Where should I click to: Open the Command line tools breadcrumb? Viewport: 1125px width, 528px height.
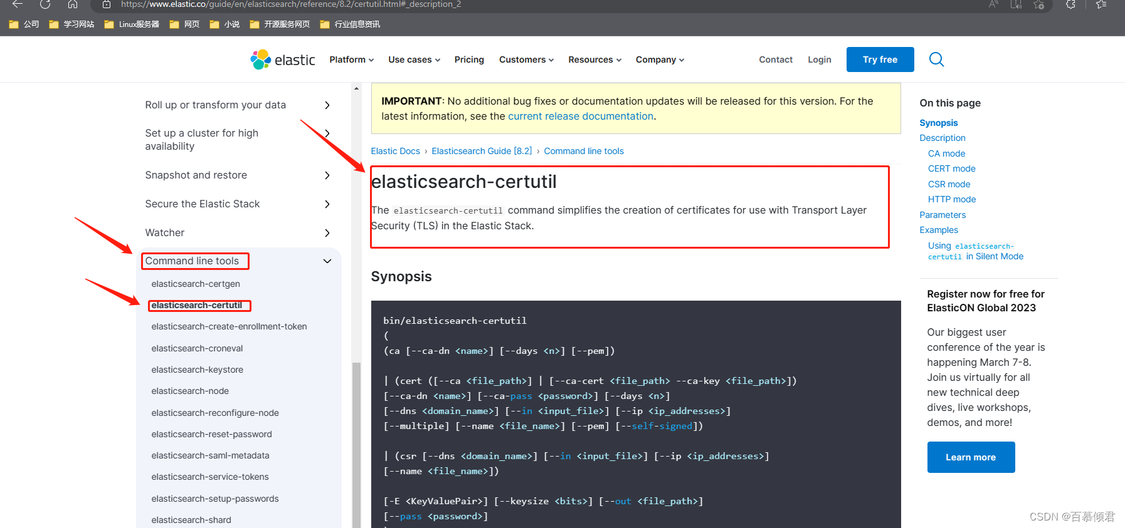pos(584,151)
